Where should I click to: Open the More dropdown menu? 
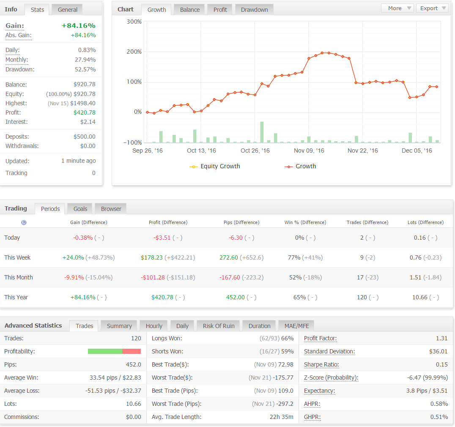pyautogui.click(x=397, y=8)
